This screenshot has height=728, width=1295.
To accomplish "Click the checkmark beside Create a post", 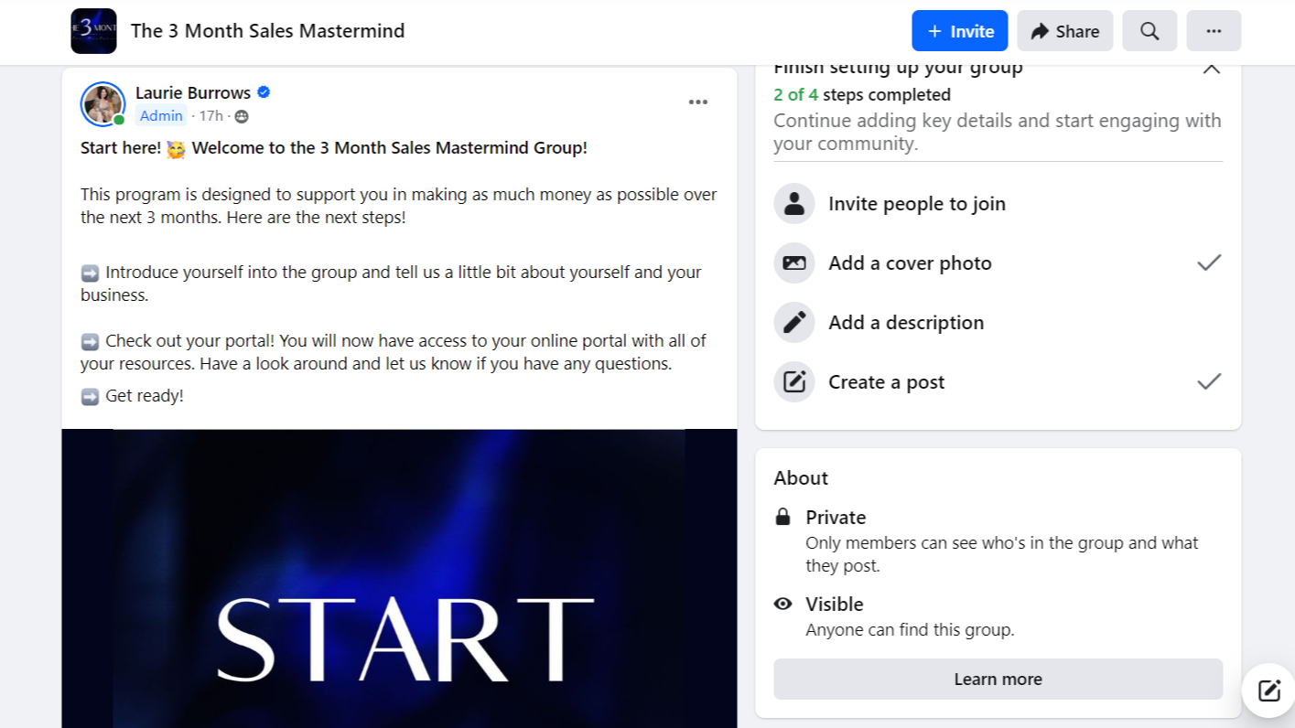I will [x=1209, y=381].
